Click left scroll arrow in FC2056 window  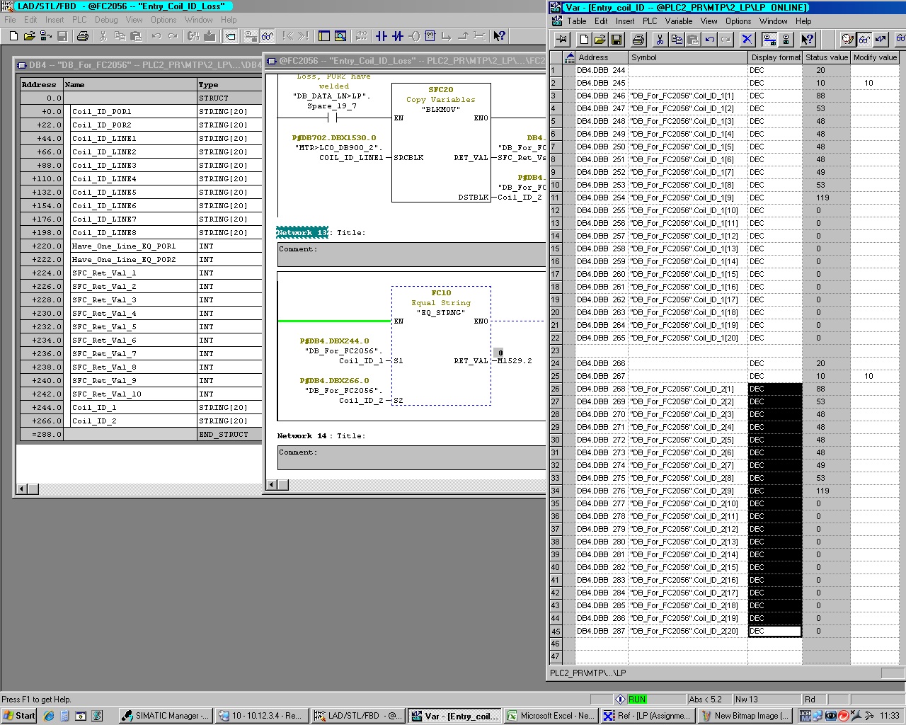click(x=271, y=485)
